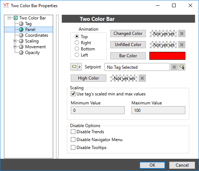The width and height of the screenshot is (199, 171).
Task: Clear the Unfilled Color value with its X icon
Action: 182,45
